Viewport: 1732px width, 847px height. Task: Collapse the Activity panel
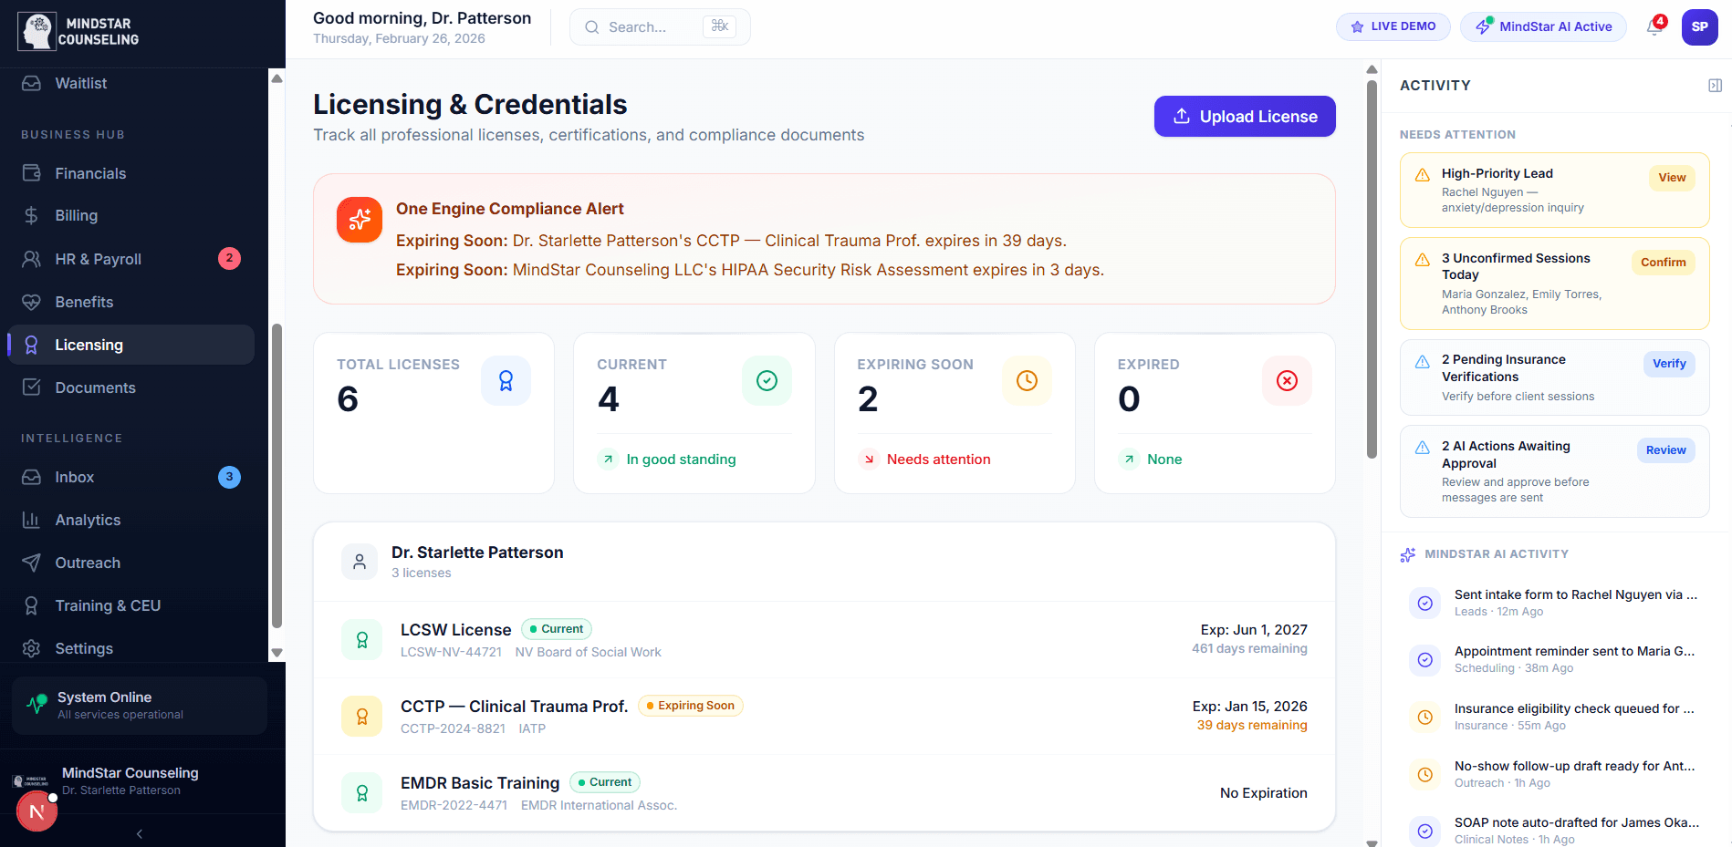[1715, 85]
